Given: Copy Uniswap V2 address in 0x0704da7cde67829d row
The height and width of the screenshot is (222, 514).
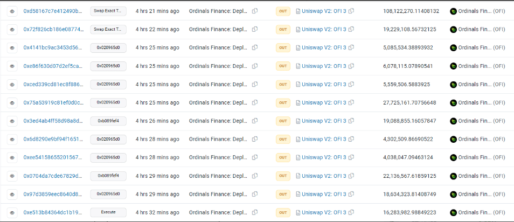Looking at the screenshot, I should click(x=351, y=176).
